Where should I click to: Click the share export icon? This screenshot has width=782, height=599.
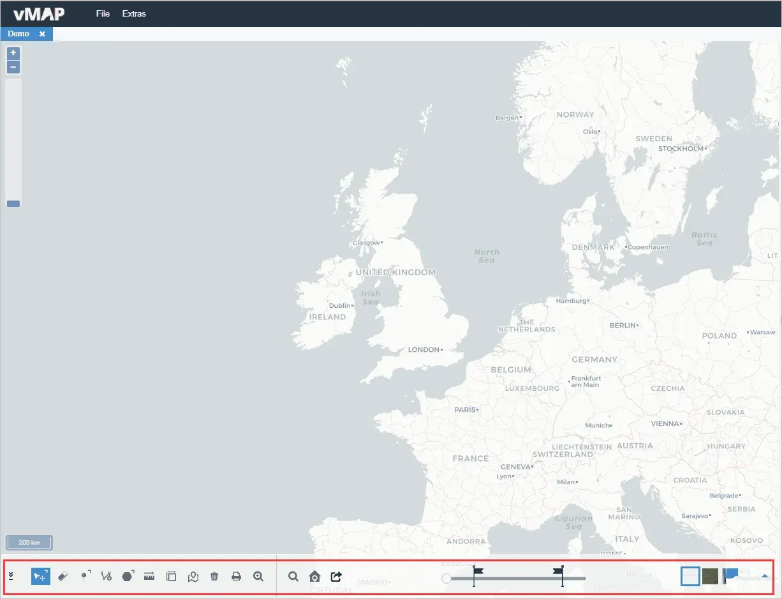(336, 576)
